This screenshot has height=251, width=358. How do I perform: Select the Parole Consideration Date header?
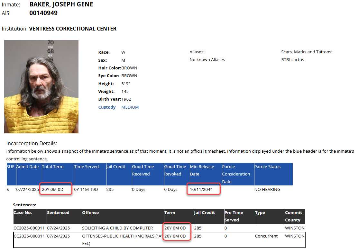[236, 174]
